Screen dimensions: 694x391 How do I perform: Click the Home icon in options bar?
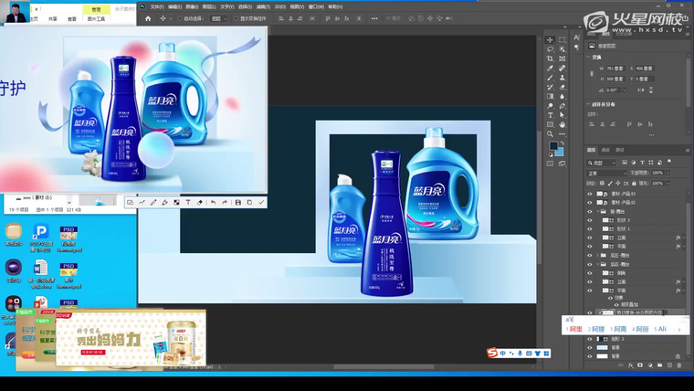point(148,18)
